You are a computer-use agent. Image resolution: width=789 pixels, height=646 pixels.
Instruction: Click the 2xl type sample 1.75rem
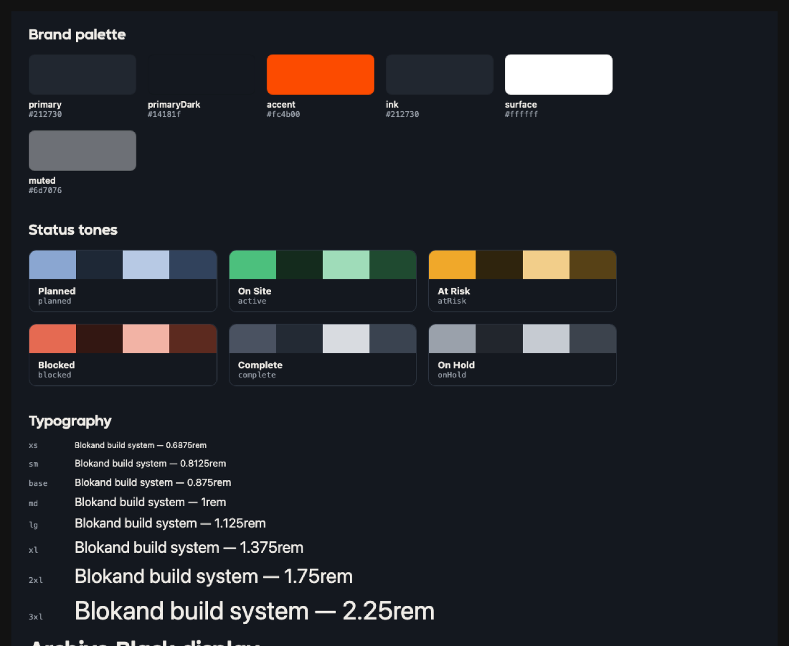tap(214, 576)
